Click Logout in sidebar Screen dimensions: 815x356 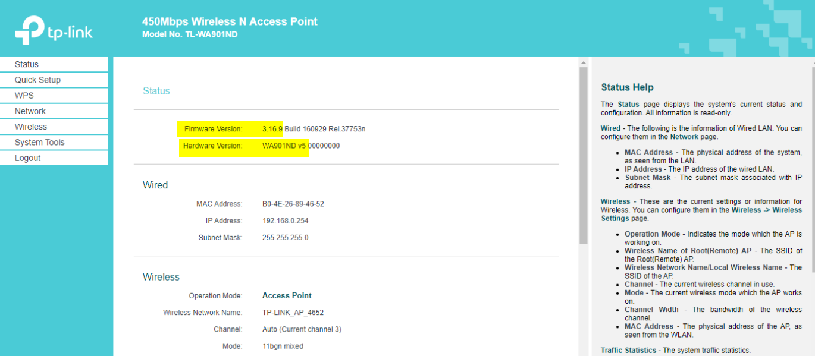click(54, 158)
